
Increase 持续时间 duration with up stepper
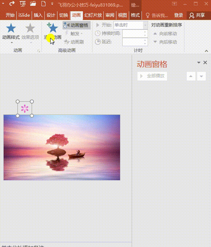145,32
